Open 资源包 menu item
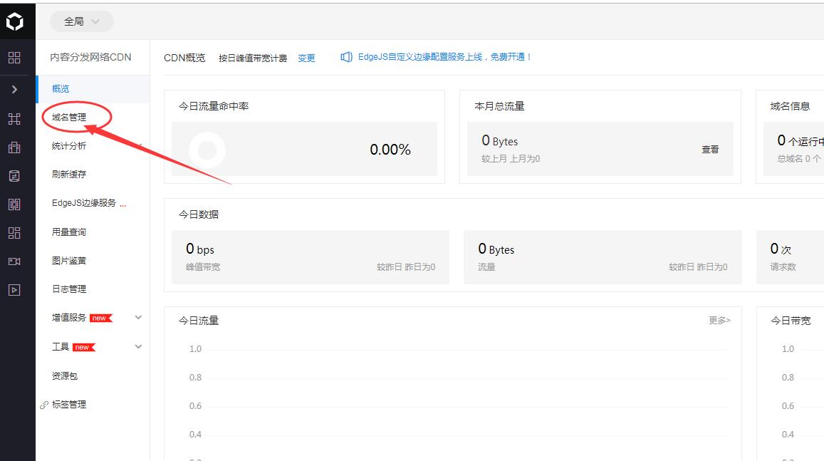 click(65, 375)
